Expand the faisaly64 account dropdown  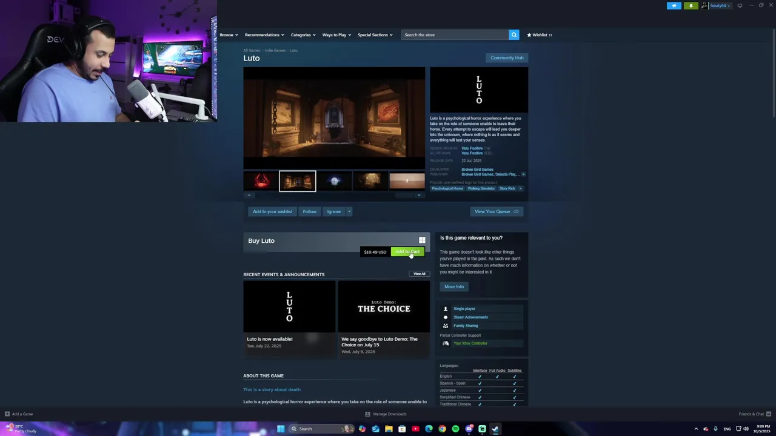pyautogui.click(x=729, y=5)
